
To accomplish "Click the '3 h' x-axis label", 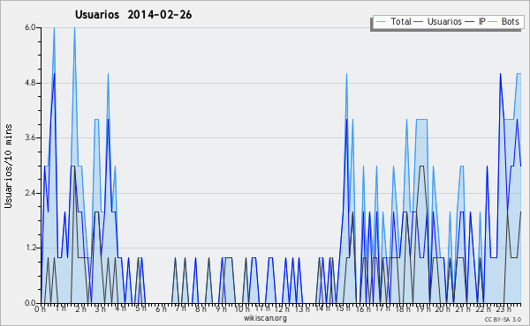I will coord(101,308).
